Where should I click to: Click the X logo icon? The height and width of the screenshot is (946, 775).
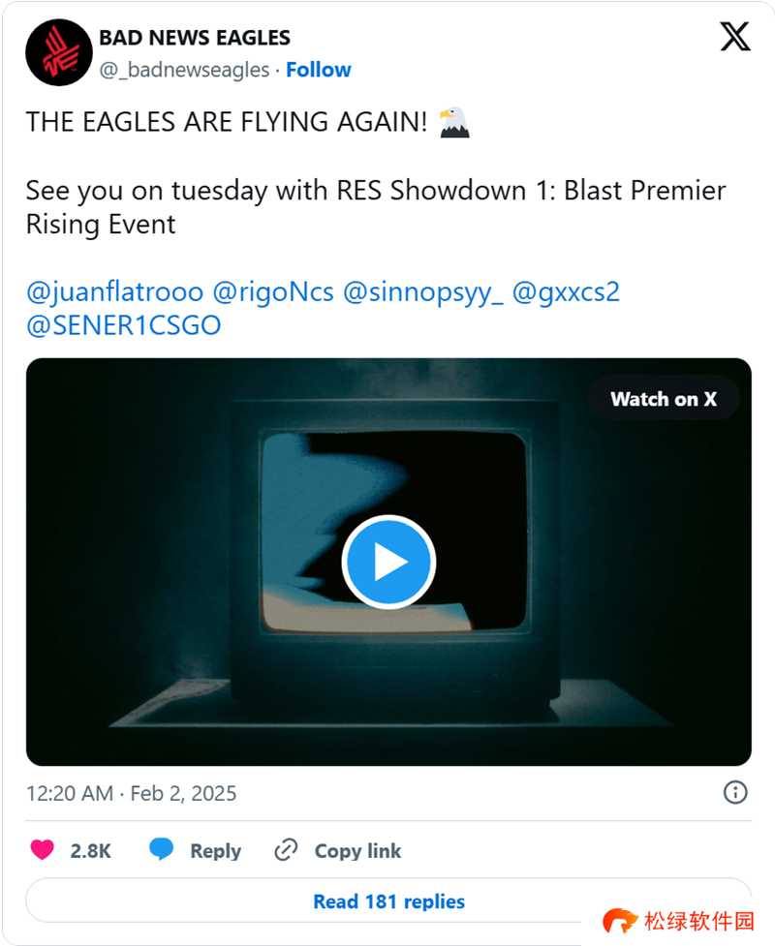(x=735, y=38)
